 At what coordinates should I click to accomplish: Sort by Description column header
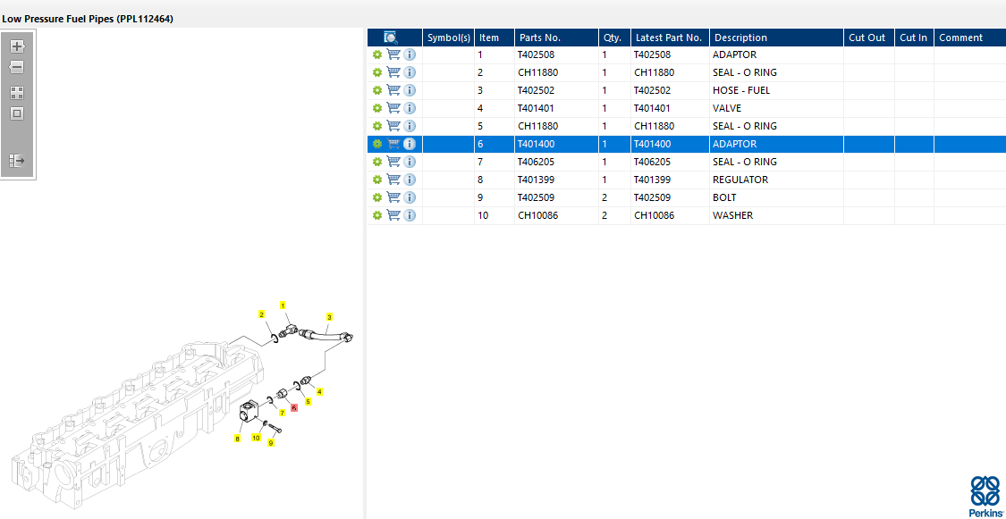click(776, 38)
